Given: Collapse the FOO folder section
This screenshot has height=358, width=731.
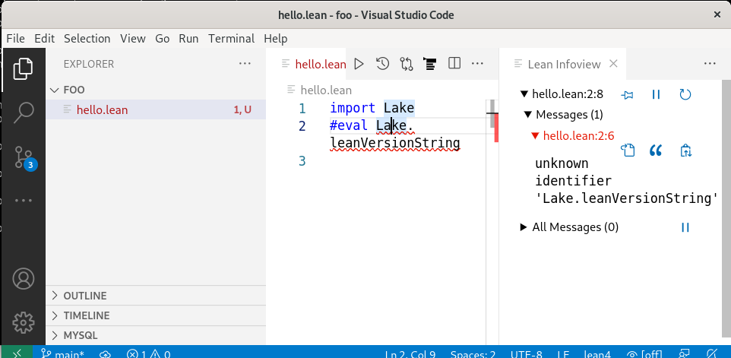Looking at the screenshot, I should 156,90.
